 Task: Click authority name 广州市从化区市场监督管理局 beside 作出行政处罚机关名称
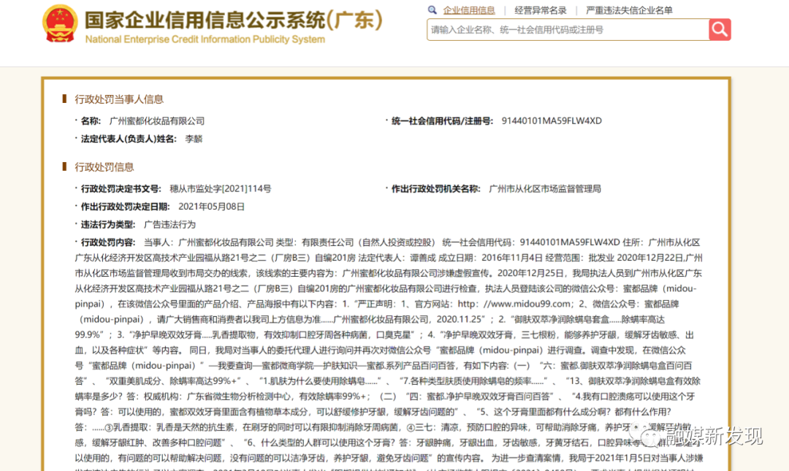click(545, 188)
